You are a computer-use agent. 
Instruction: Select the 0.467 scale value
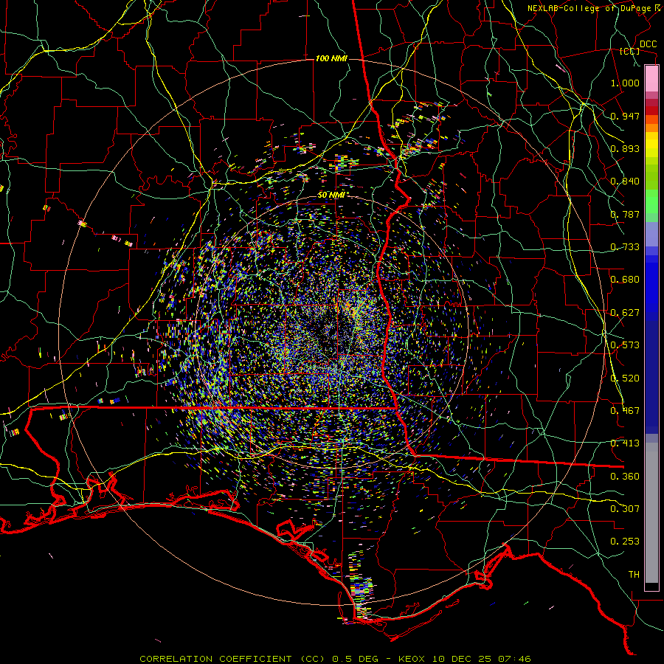pyautogui.click(x=625, y=411)
